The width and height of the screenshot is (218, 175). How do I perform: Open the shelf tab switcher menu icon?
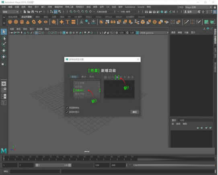pos(4,17)
